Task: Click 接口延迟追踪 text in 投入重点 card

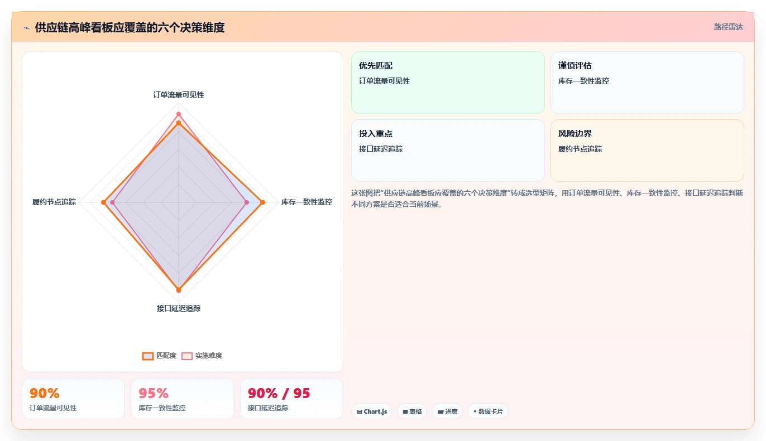Action: (x=381, y=149)
